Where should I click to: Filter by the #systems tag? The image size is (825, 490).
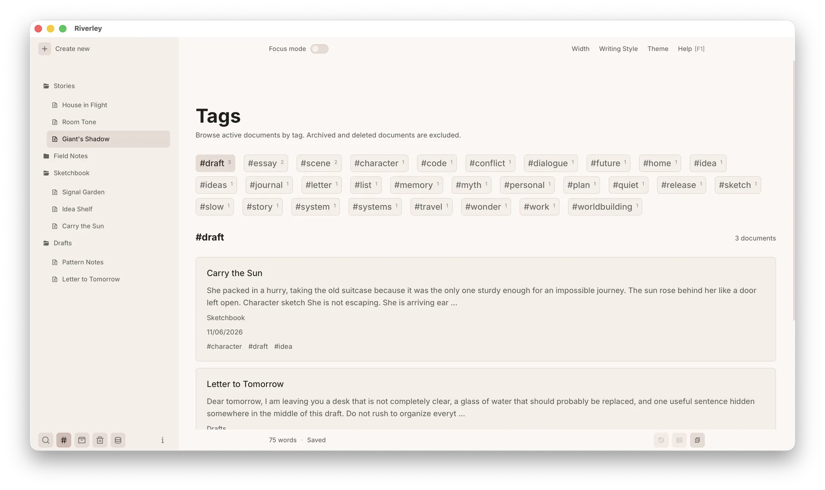click(x=375, y=207)
